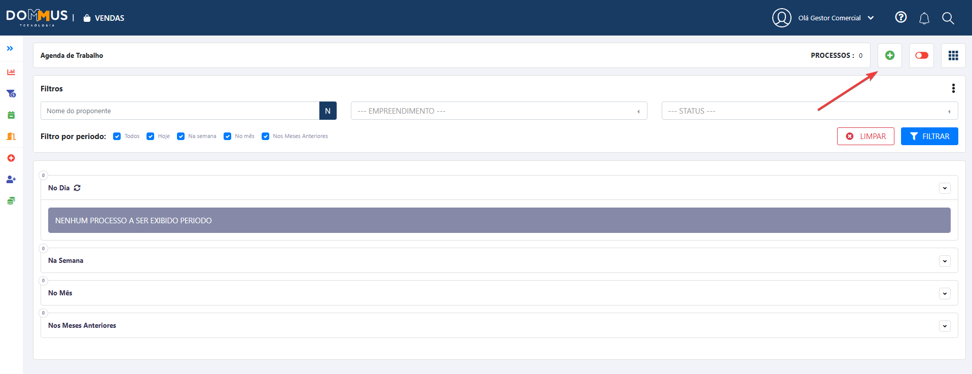Open the Filtros three-dot options menu
The height and width of the screenshot is (374, 972).
(953, 88)
